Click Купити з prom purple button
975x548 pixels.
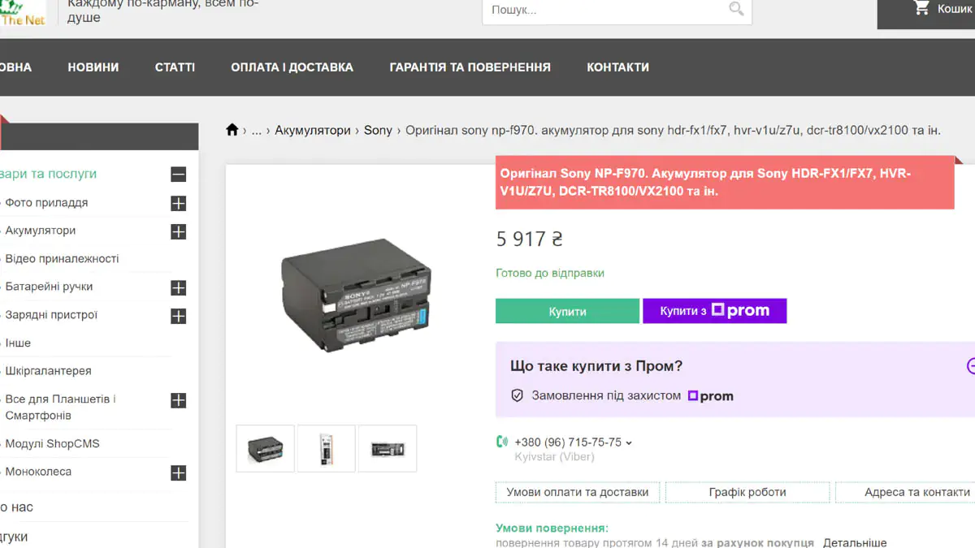coord(714,311)
